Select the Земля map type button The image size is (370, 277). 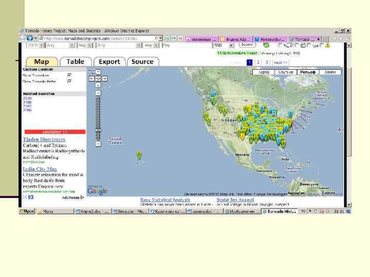[x=330, y=72]
